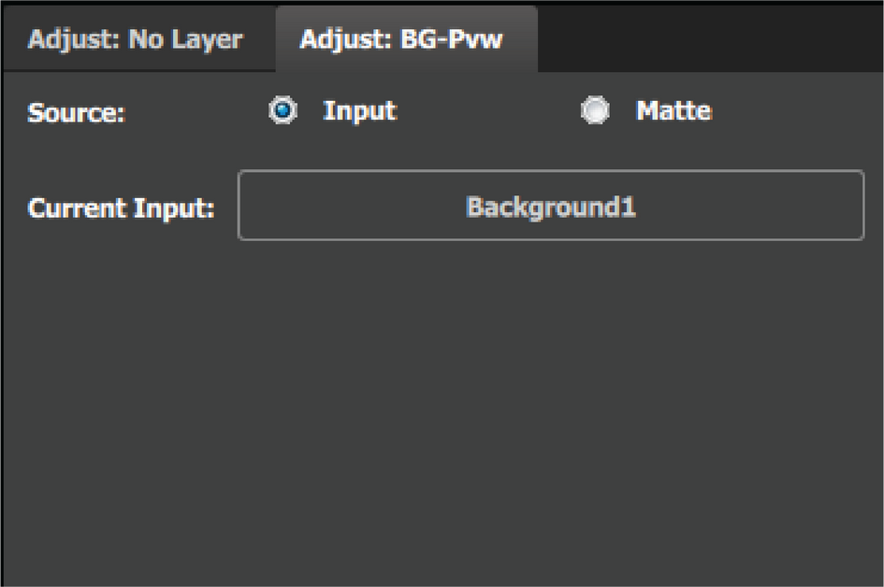Click the empty panel area below Current Input
This screenshot has width=884, height=587.
(442, 411)
